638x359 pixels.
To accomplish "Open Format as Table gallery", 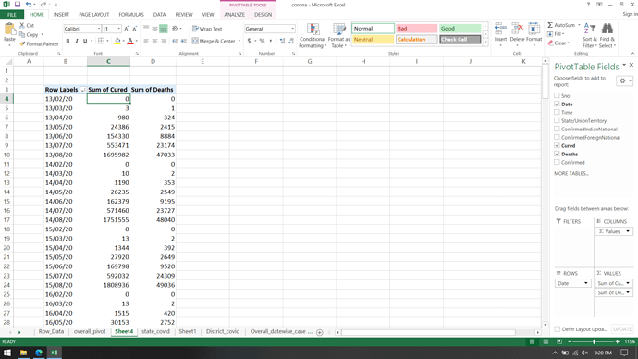I will point(338,36).
